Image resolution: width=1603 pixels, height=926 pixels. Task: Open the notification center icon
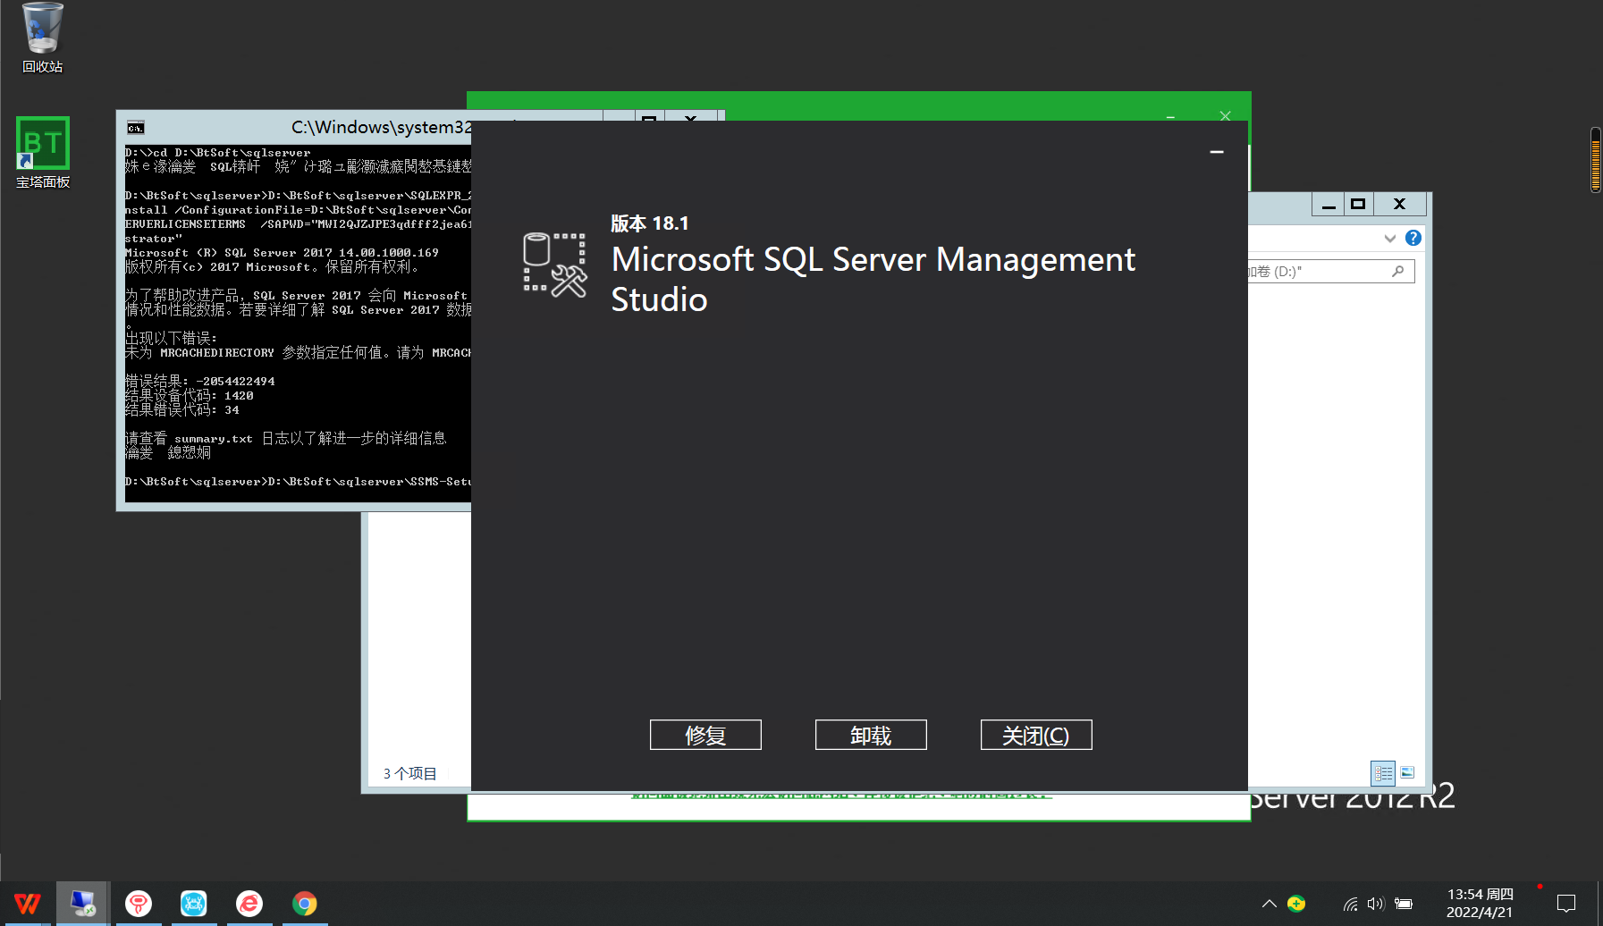[x=1566, y=904]
